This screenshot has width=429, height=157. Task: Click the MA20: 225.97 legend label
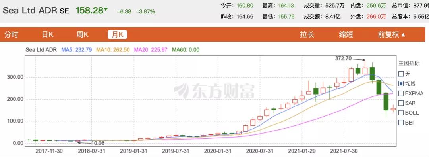pyautogui.click(x=151, y=50)
